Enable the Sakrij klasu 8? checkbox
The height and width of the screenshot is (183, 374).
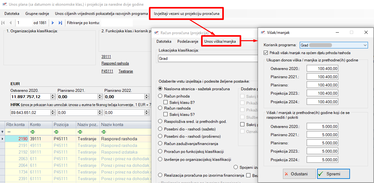coord(165,102)
